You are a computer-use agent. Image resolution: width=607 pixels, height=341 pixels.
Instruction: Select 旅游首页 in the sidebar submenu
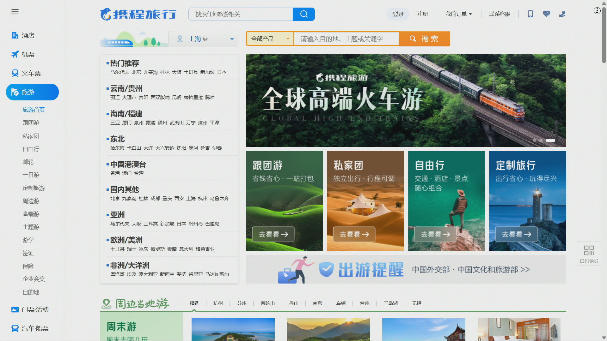(x=34, y=110)
